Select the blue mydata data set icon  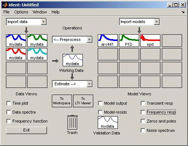point(16,41)
